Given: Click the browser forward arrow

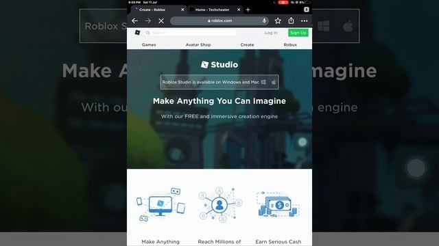Looking at the screenshot, I should point(148,20).
